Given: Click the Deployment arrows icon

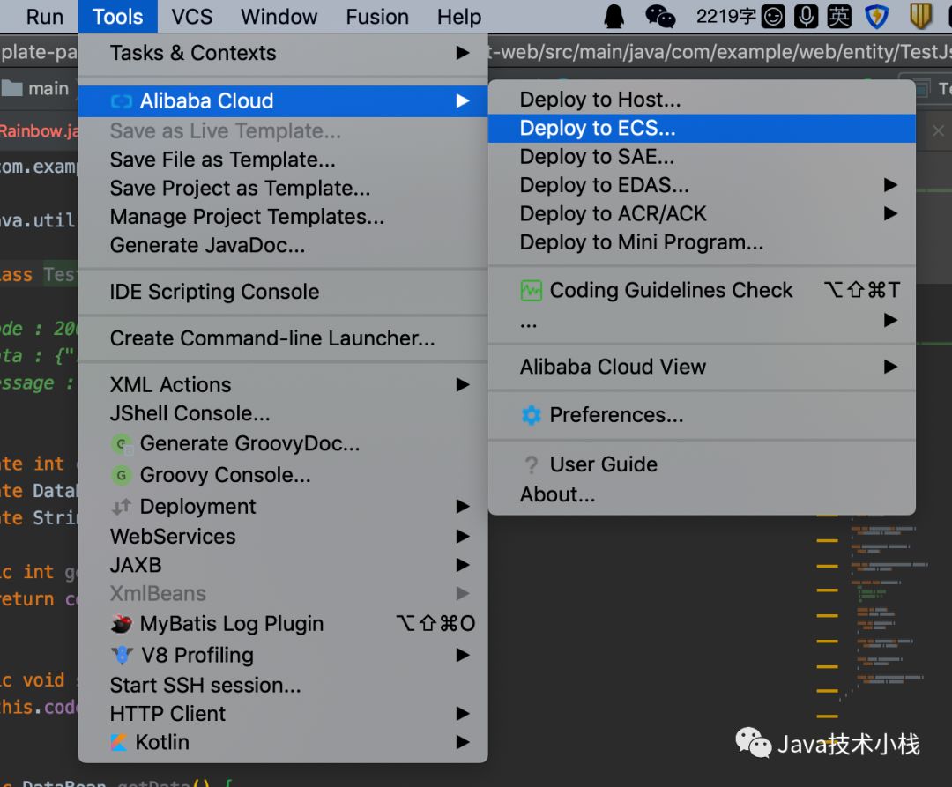Looking at the screenshot, I should click(122, 506).
